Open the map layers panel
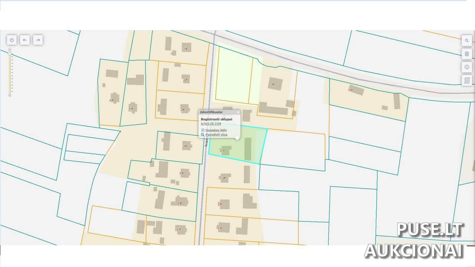Screen dimensions: 475x267 tap(467, 54)
